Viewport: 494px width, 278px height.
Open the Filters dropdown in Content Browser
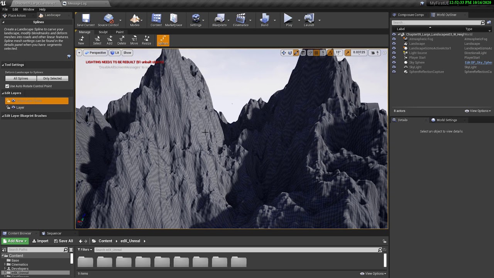(x=86, y=250)
